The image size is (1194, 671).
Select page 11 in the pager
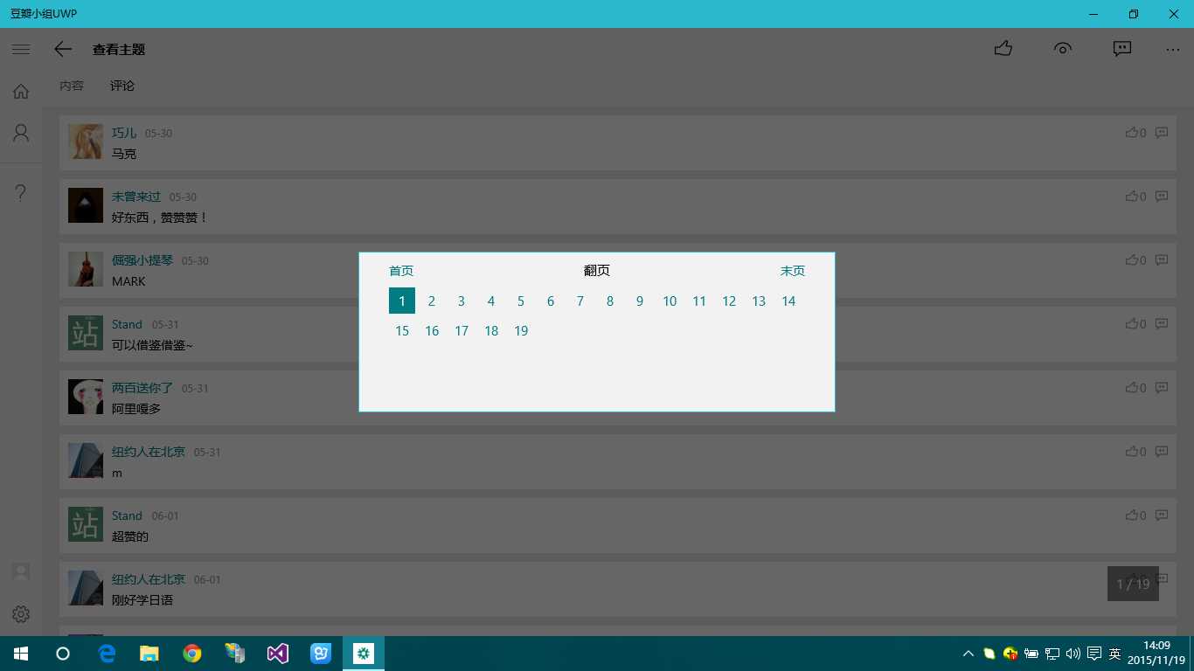point(699,301)
